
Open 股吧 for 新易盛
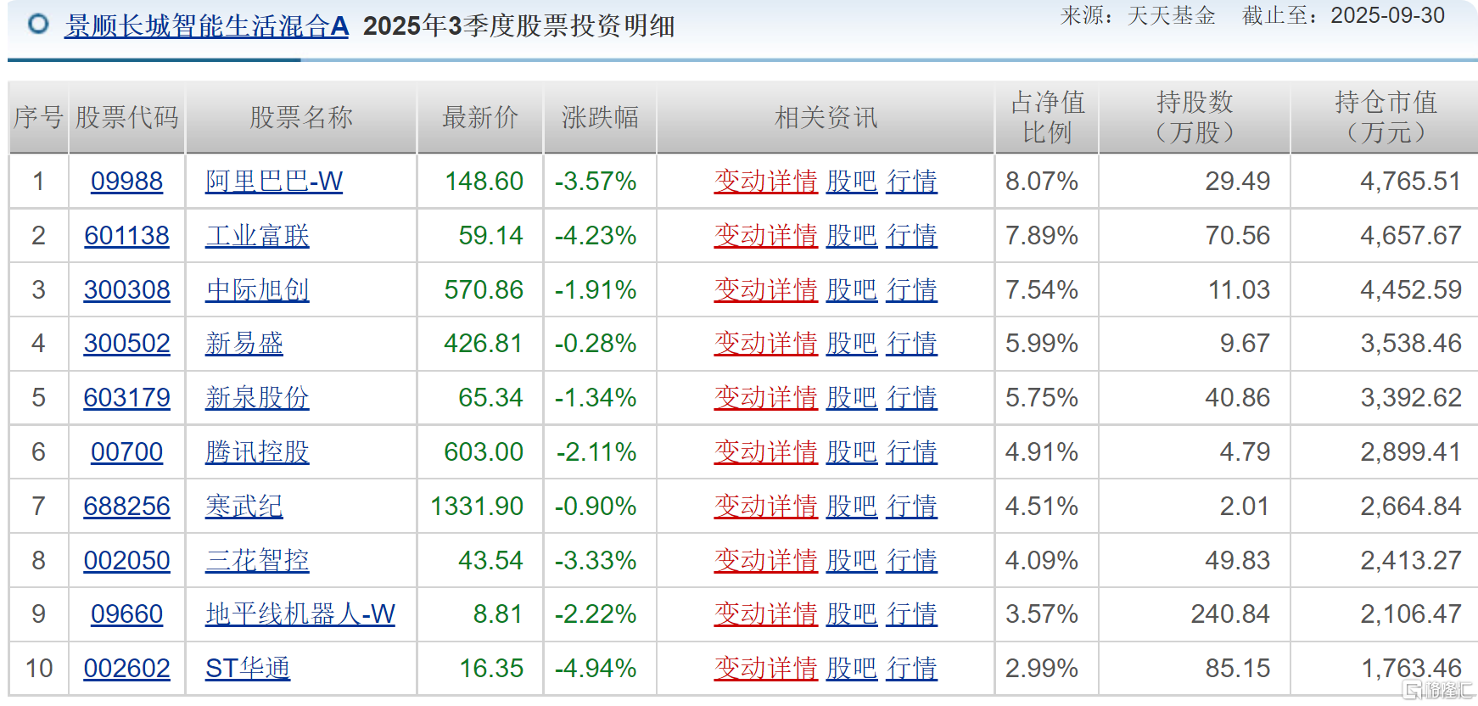click(852, 344)
